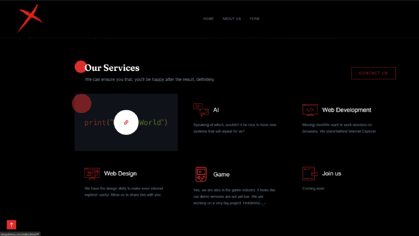Image resolution: width=419 pixels, height=236 pixels.
Task: Open the Web Development heading
Action: (347, 110)
